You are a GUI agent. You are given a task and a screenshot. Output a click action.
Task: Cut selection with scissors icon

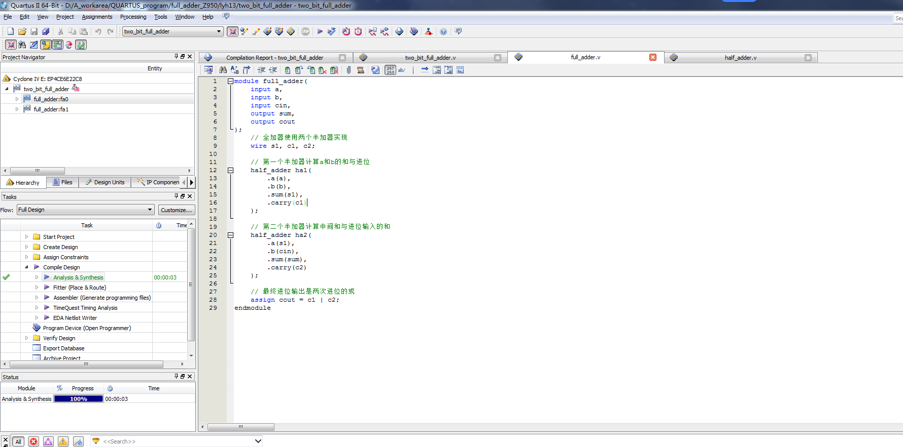tap(60, 31)
